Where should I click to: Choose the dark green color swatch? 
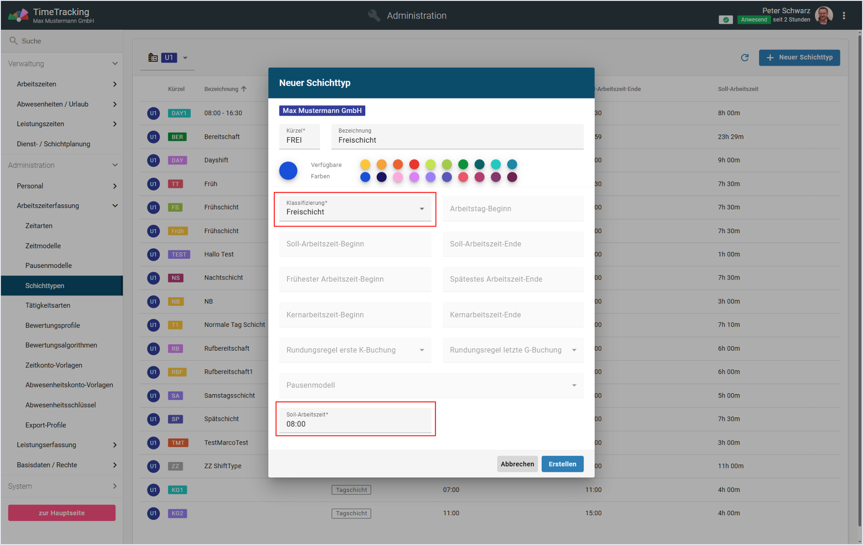pos(463,165)
